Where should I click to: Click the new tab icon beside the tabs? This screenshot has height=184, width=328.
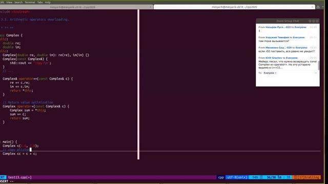[x=318, y=7]
